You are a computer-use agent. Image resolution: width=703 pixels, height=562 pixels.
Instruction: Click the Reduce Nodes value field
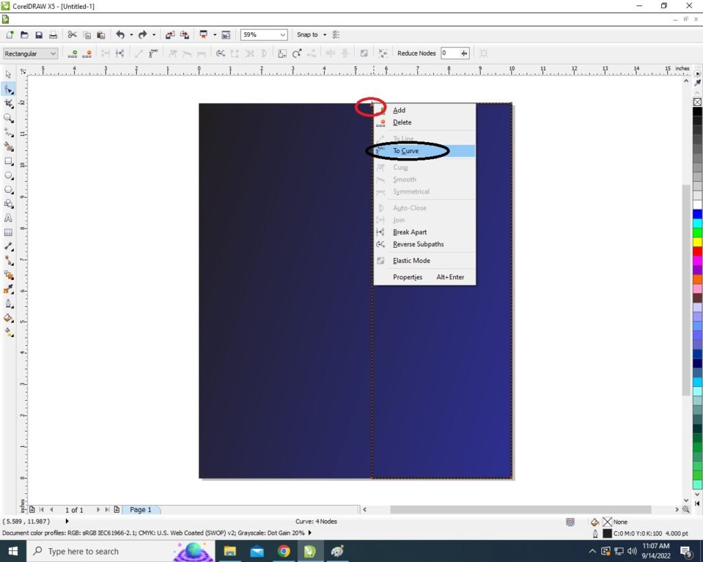click(450, 54)
